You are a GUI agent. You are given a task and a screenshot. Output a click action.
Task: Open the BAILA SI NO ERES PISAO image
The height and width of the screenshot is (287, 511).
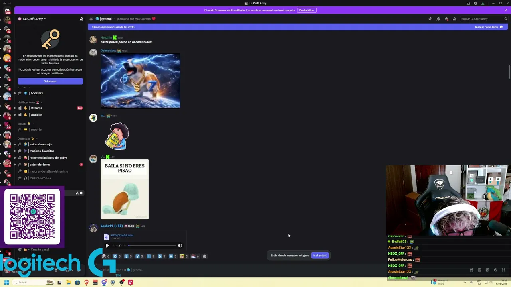[x=125, y=189]
